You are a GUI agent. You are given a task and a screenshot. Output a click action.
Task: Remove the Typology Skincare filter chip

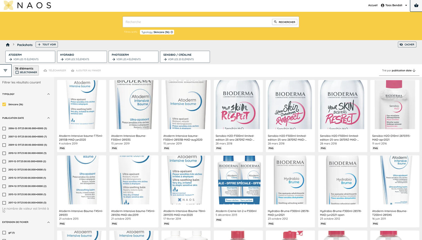pyautogui.click(x=172, y=32)
